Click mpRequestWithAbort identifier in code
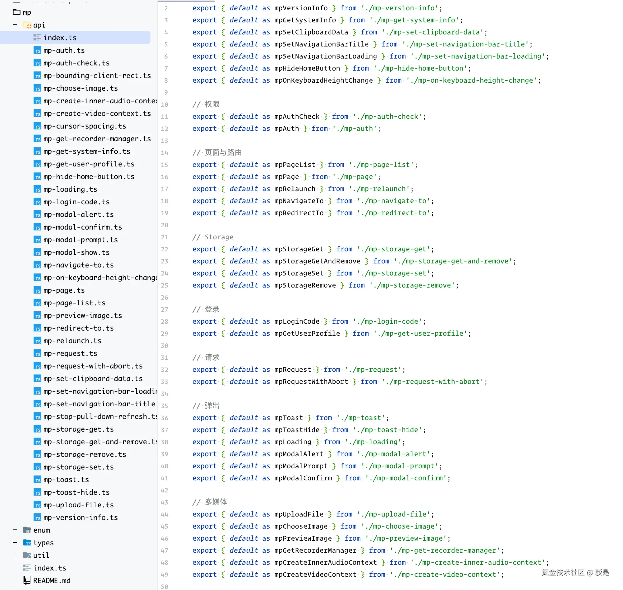This screenshot has height=590, width=623. click(311, 381)
